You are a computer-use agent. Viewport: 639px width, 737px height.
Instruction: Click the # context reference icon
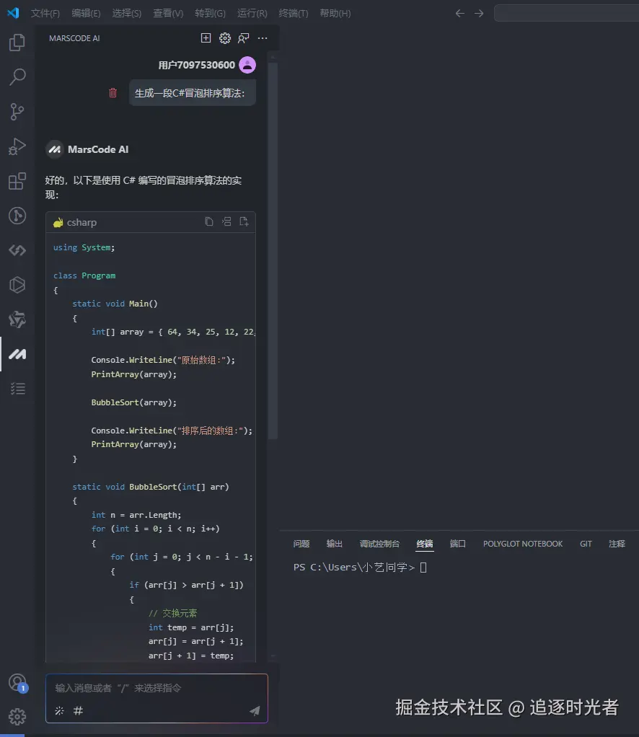pos(78,711)
